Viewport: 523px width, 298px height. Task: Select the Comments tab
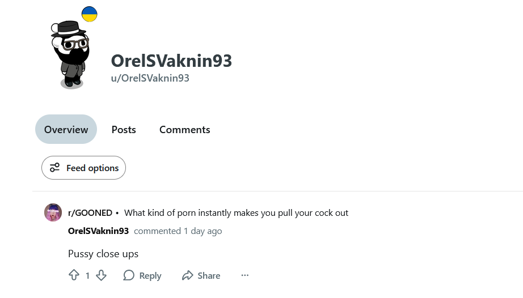pos(184,130)
